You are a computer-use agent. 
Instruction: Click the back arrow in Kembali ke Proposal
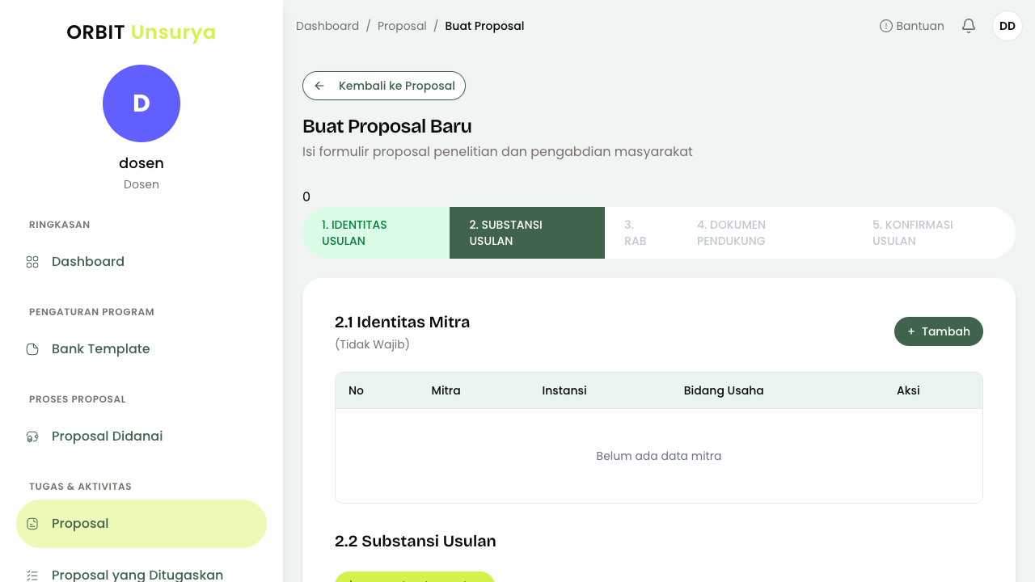pyautogui.click(x=319, y=86)
